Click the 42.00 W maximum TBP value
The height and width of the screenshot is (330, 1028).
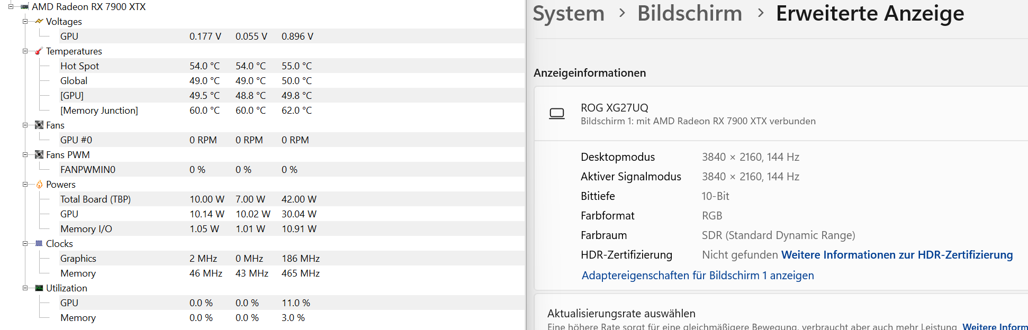299,199
